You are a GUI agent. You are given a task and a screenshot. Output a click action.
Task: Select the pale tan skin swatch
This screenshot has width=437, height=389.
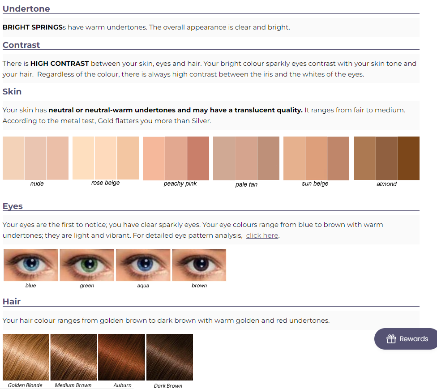point(246,158)
